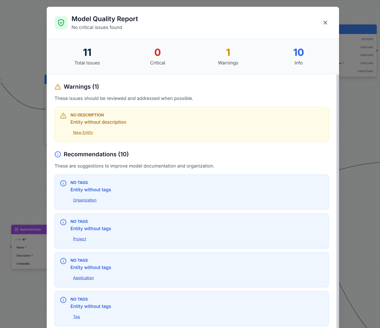The height and width of the screenshot is (328, 380).
Task: Click the info icon on Project card
Action: (x=63, y=222)
